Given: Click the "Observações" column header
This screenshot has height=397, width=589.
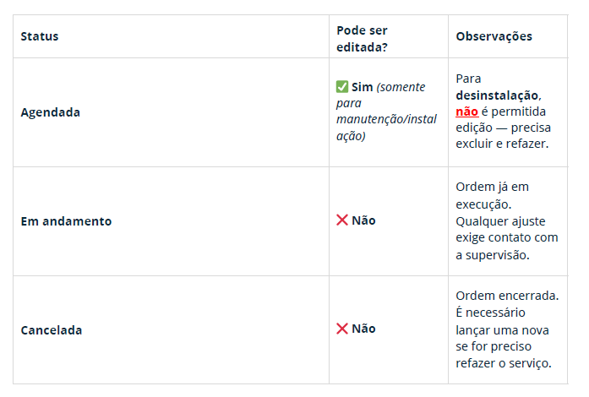Looking at the screenshot, I should click(x=494, y=37).
